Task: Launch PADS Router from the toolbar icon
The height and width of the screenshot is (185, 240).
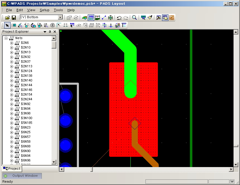Action: pos(172,18)
